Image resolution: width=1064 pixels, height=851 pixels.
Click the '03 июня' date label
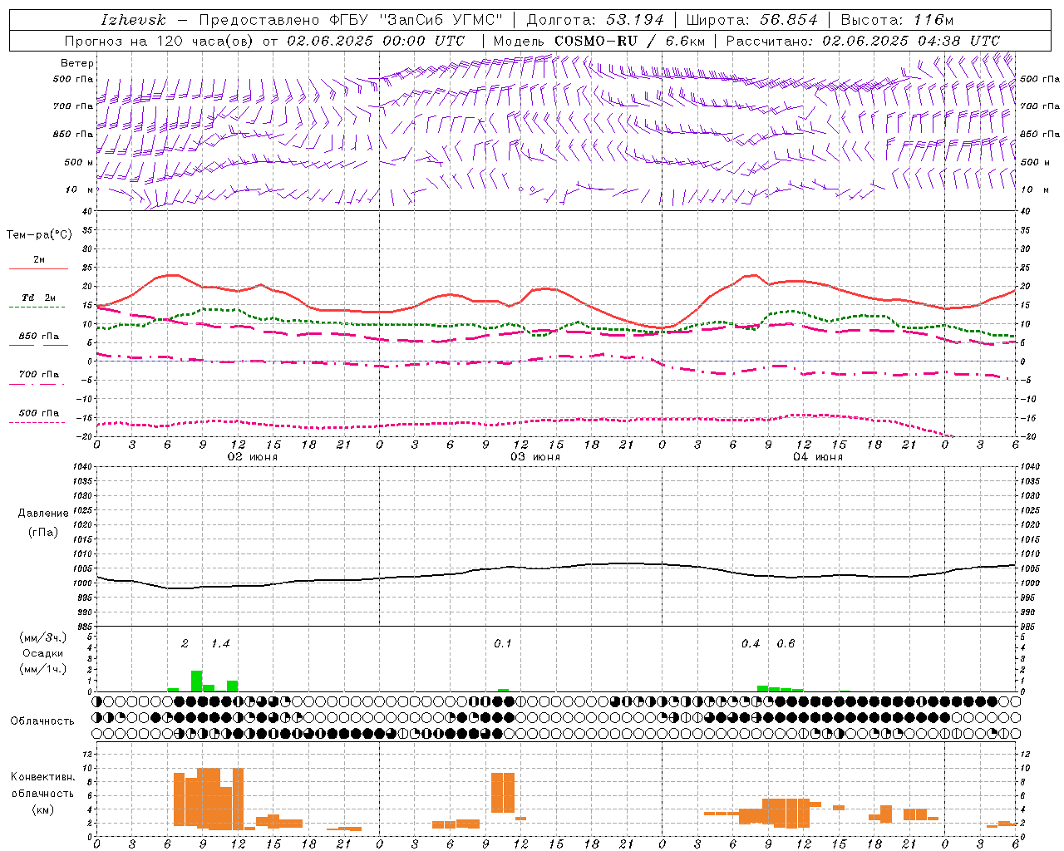[x=535, y=457]
